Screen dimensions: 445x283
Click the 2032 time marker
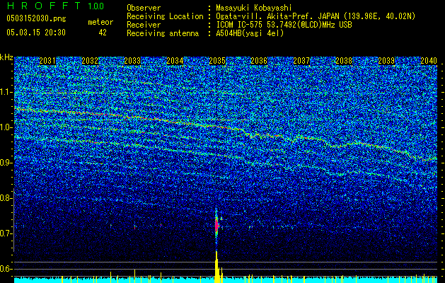[x=90, y=61]
